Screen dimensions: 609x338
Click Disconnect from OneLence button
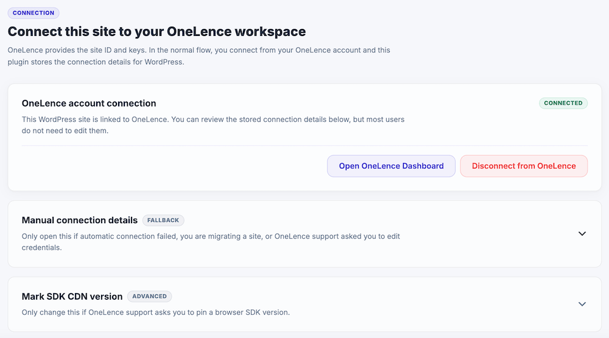click(524, 166)
